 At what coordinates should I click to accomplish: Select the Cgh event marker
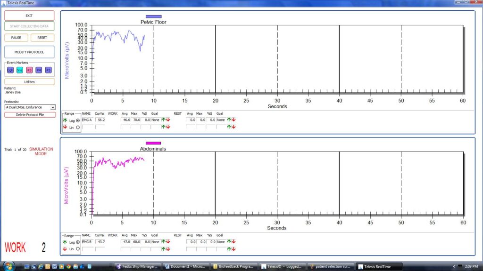[10, 70]
